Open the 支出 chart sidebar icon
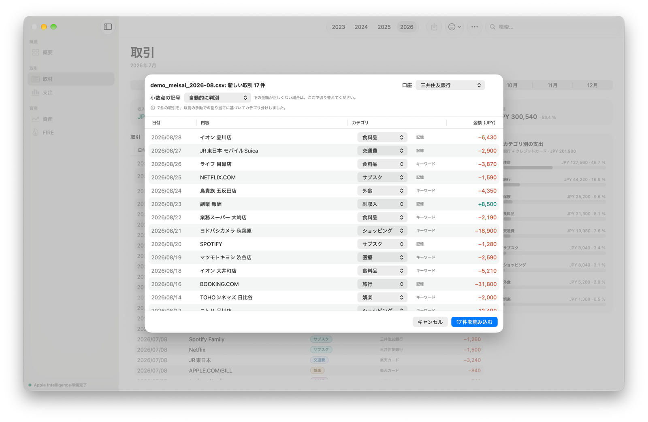Screen dimensions: 648x422 36,92
